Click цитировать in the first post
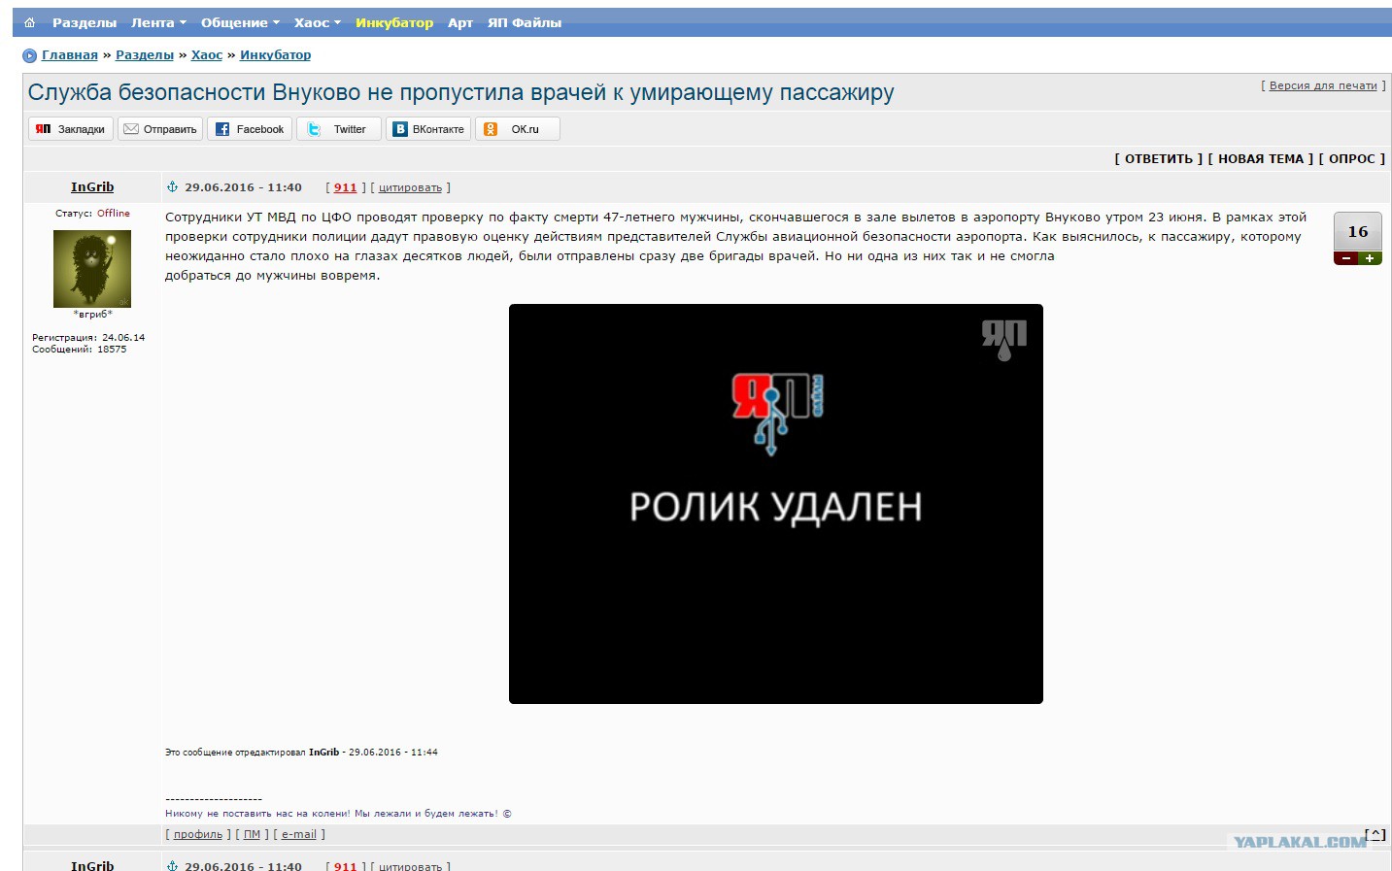 click(x=410, y=187)
